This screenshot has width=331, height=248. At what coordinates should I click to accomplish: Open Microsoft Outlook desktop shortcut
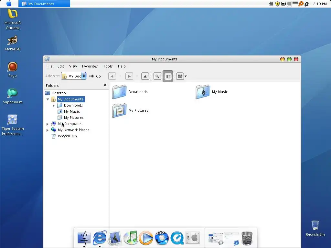[13, 19]
